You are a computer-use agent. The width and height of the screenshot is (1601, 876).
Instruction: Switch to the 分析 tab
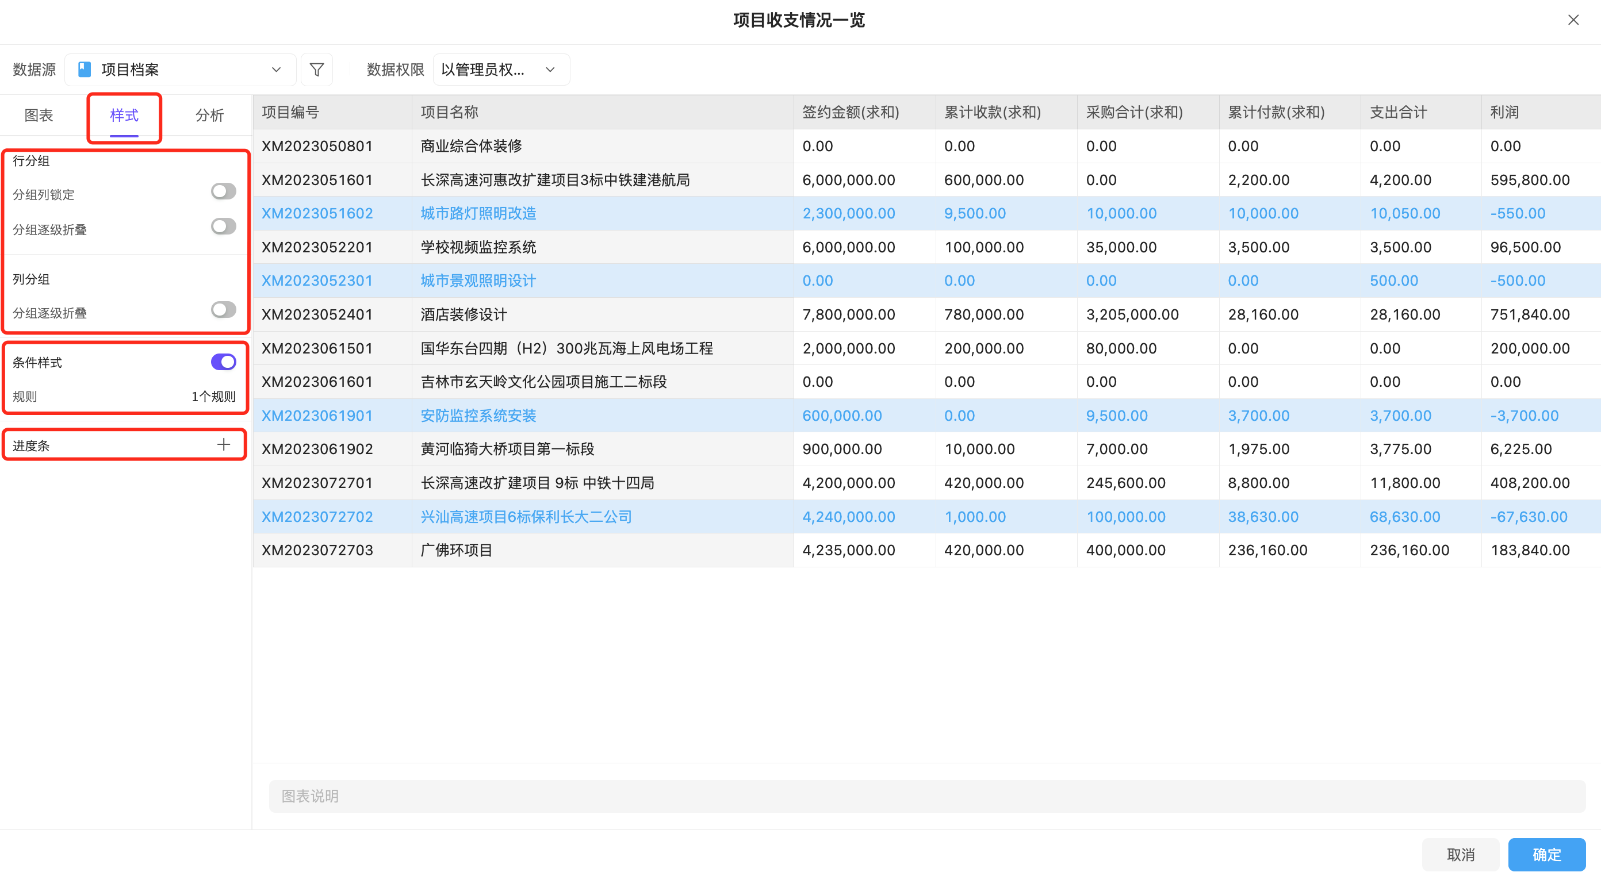pyautogui.click(x=209, y=115)
